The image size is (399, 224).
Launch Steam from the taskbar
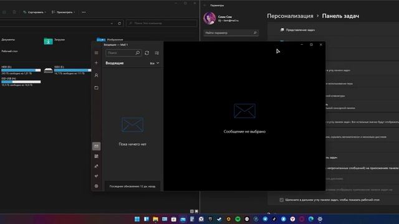pos(219,219)
